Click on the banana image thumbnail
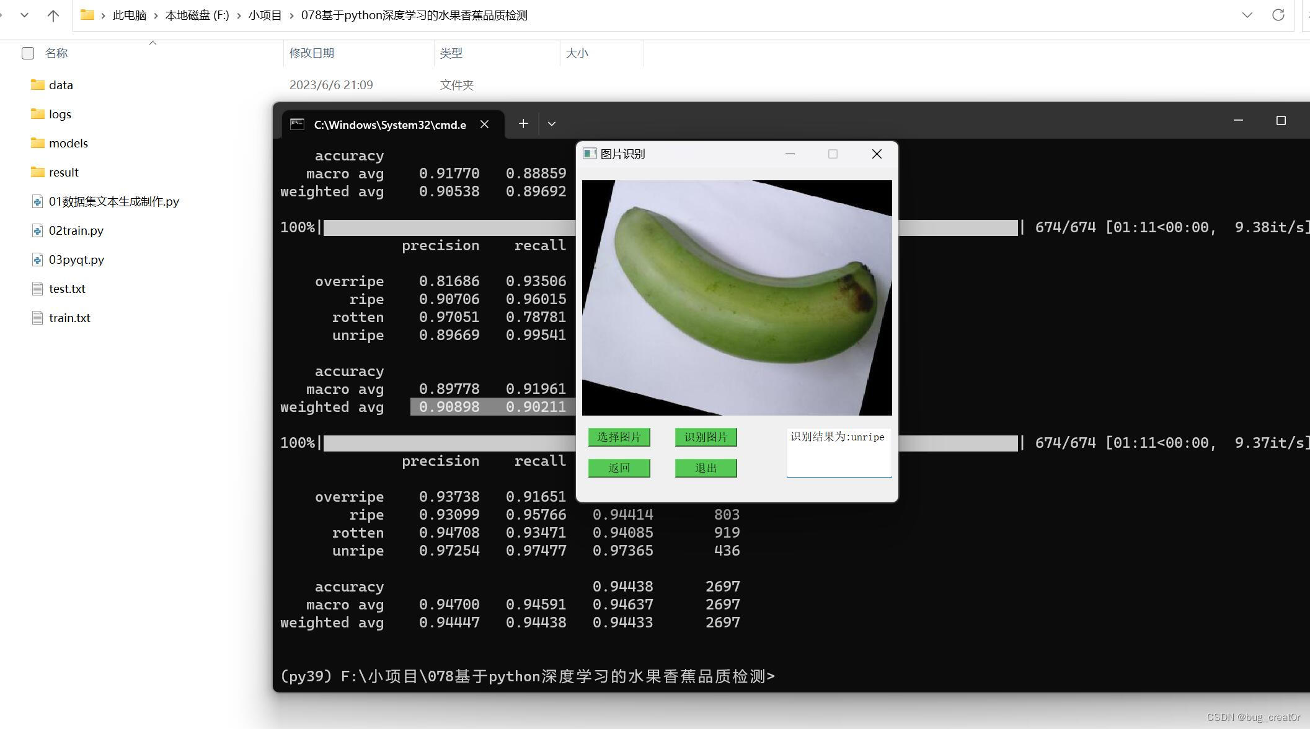The width and height of the screenshot is (1310, 729). [x=738, y=297]
